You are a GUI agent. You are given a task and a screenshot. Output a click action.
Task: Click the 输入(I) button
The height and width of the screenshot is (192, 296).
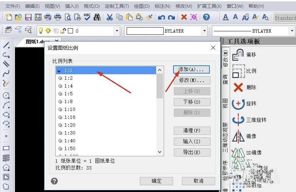192,141
